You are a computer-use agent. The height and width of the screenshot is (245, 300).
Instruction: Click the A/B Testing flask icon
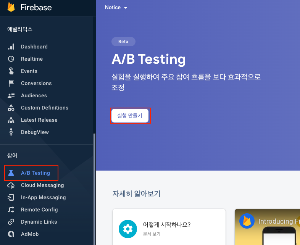[11, 173]
